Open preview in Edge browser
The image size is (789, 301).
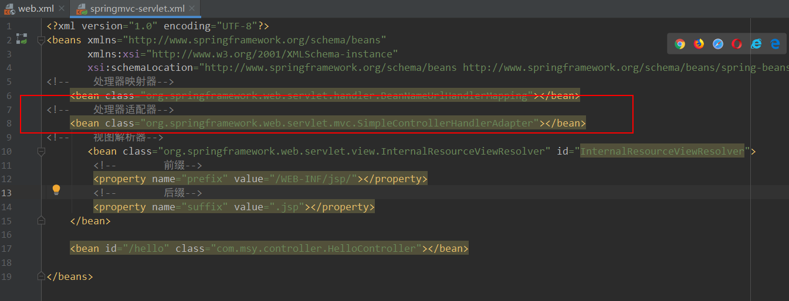click(x=775, y=44)
